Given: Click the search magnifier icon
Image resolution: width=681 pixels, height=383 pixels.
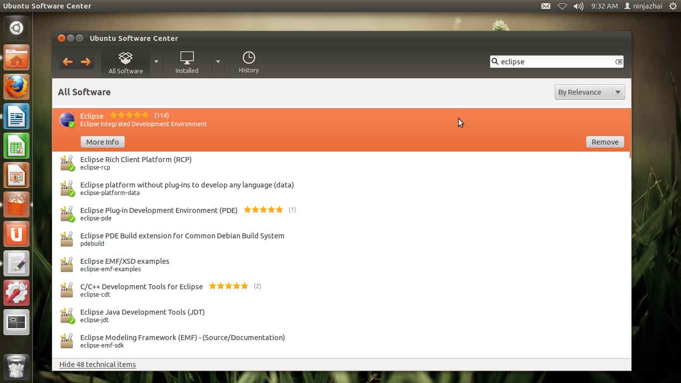Looking at the screenshot, I should 495,62.
